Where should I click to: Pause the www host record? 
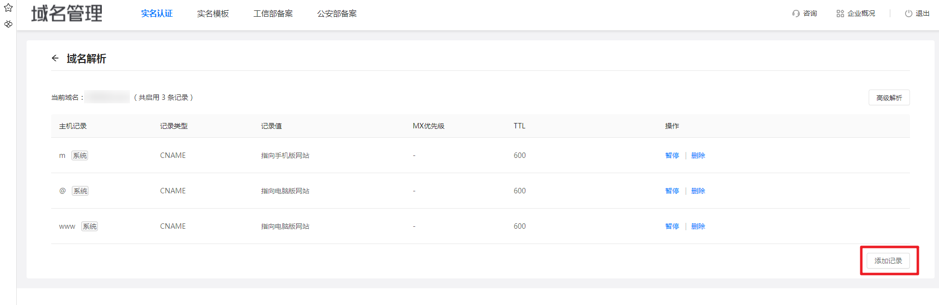click(x=672, y=226)
